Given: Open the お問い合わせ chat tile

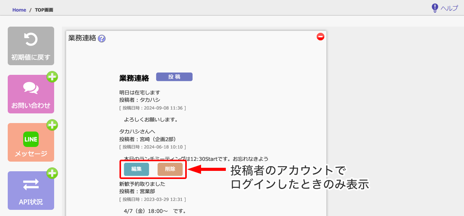Looking at the screenshot, I should click(x=31, y=94).
